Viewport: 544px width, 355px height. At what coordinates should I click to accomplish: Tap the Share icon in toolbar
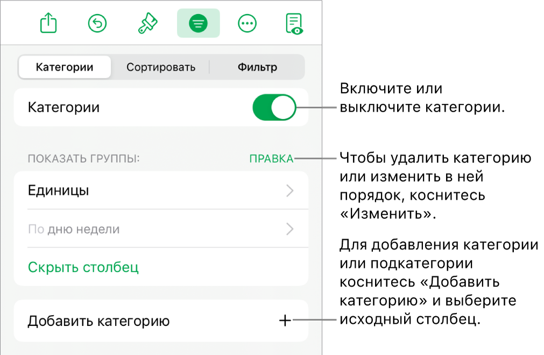pyautogui.click(x=48, y=23)
